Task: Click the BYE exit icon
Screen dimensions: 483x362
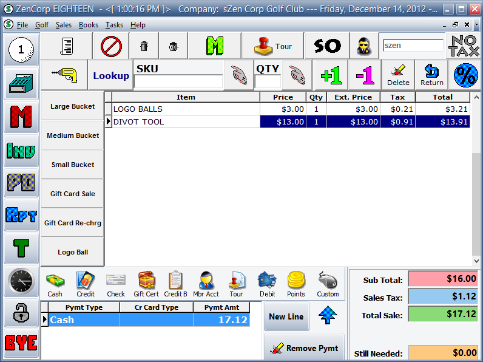Action: tap(21, 344)
